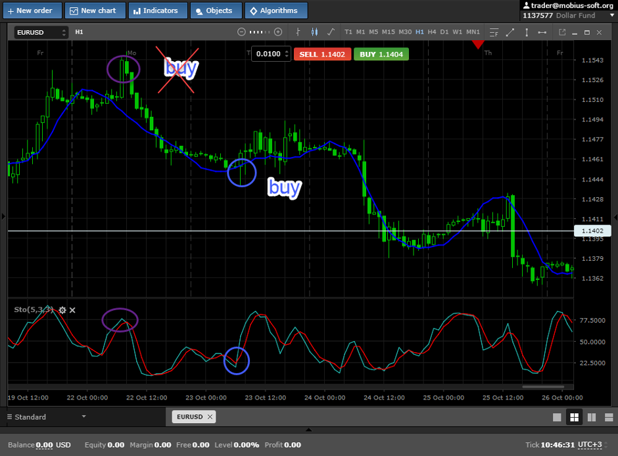
Task: Select the vertical line drawing tool
Action: tap(527, 32)
